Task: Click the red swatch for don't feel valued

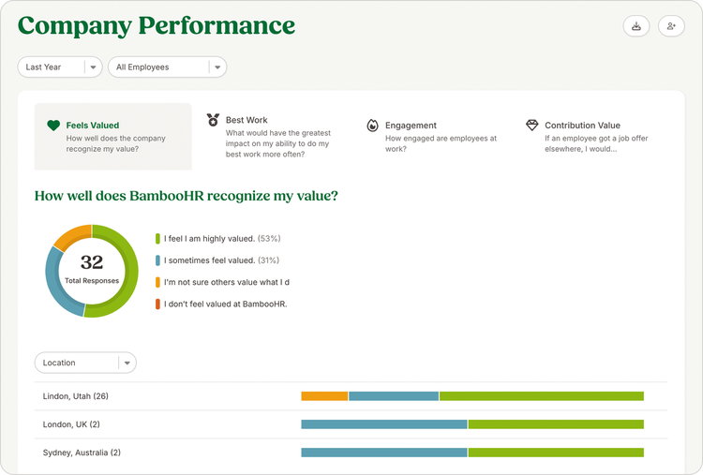Action: click(x=157, y=304)
